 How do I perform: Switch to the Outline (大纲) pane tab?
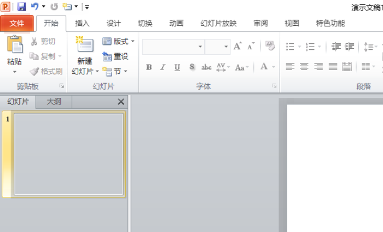[x=54, y=102]
